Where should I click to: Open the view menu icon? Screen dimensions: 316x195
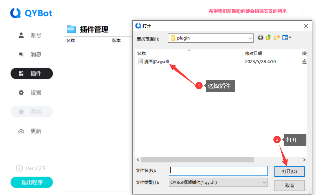287,38
